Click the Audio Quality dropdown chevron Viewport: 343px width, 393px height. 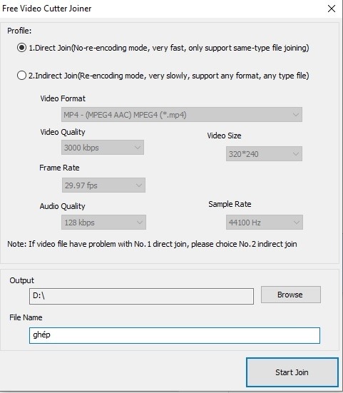click(140, 223)
